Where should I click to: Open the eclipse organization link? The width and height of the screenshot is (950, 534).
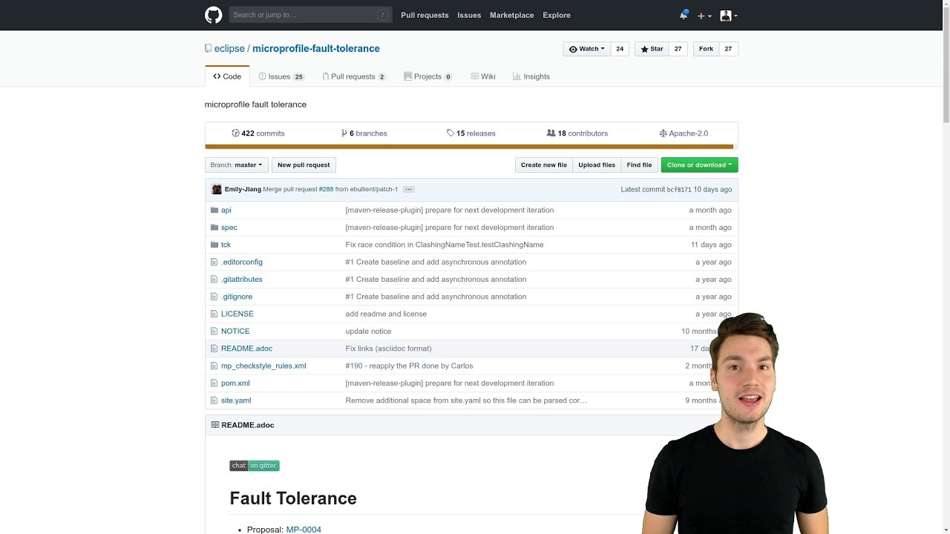click(x=229, y=48)
